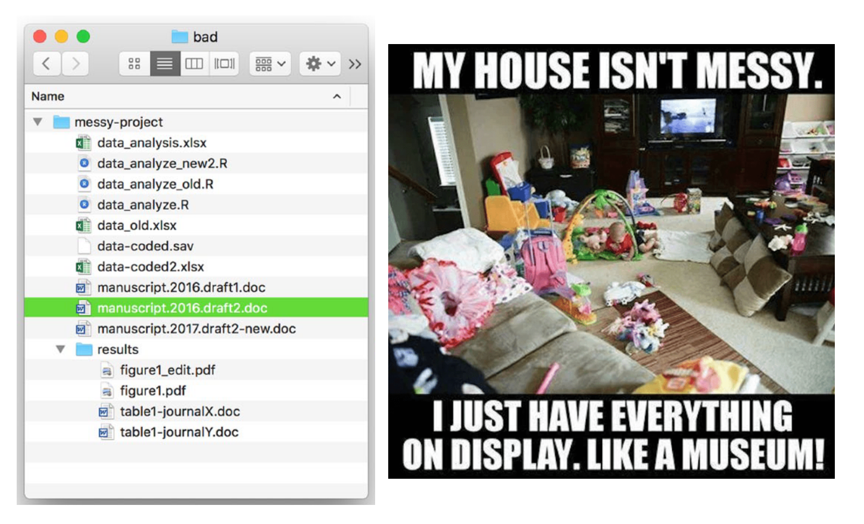
Task: Click the Word icon of table1-journalX.doc
Action: pyautogui.click(x=106, y=411)
